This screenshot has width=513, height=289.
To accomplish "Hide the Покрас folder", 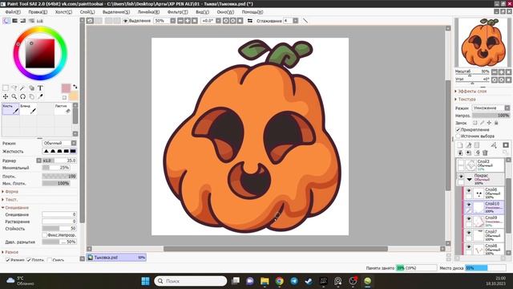I will 461,177.
